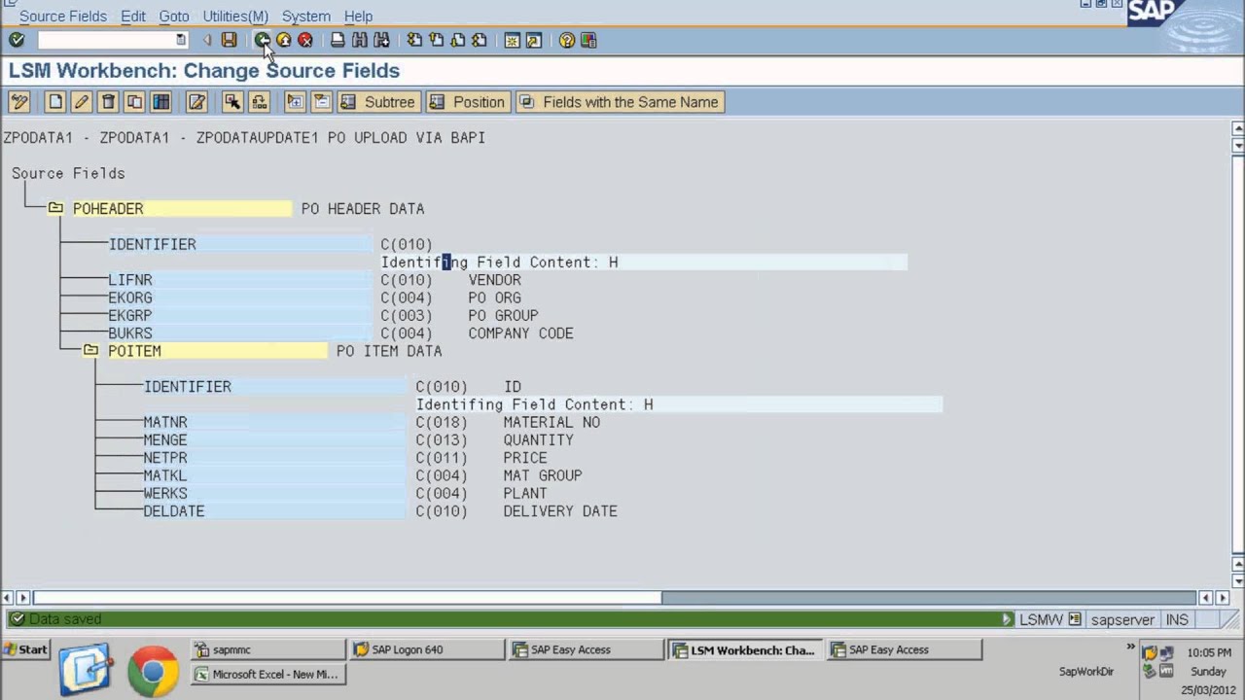Open the System menu
The image size is (1245, 700).
pos(306,17)
